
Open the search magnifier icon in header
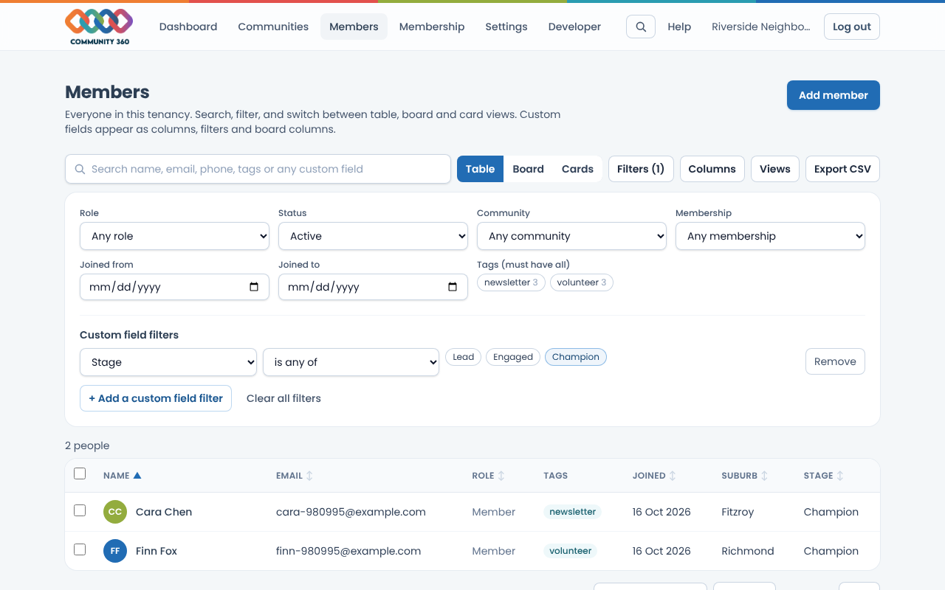click(641, 27)
